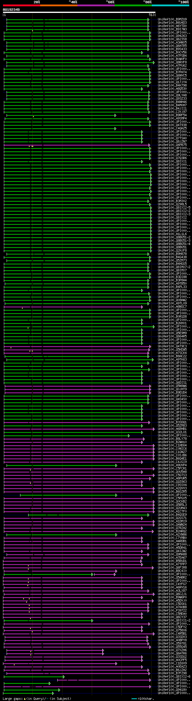Click the cyan ~100% identity legend segment
Image resolution: width=192 pixels, height=701 pixels.
(170, 5)
